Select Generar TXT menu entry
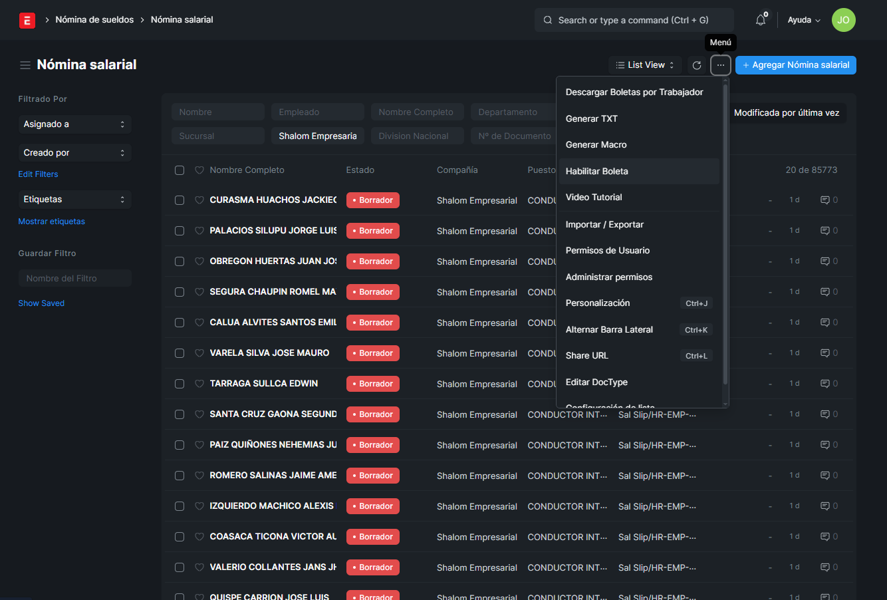 click(592, 119)
